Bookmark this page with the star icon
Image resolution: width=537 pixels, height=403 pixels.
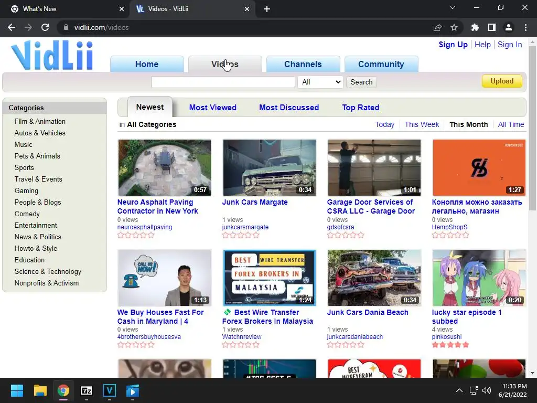(x=454, y=27)
